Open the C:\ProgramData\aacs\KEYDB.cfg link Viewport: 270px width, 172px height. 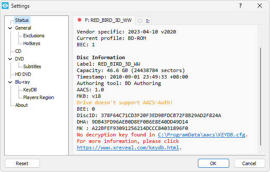(x=201, y=135)
